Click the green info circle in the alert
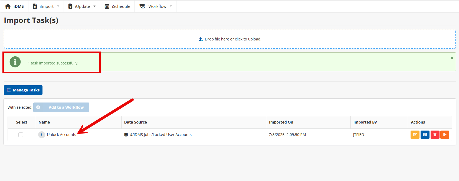This screenshot has height=181, width=459. click(15, 62)
